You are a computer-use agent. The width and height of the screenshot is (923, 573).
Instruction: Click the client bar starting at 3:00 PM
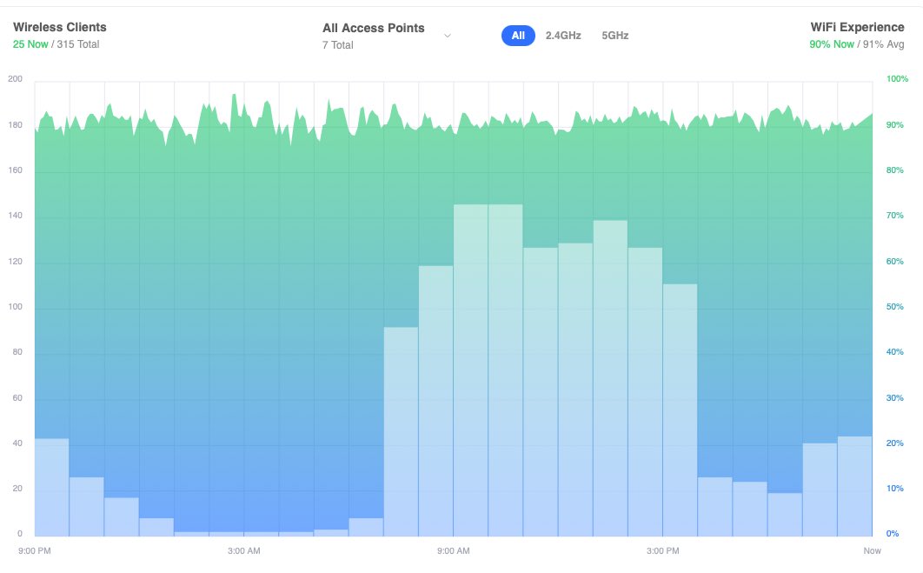680,410
